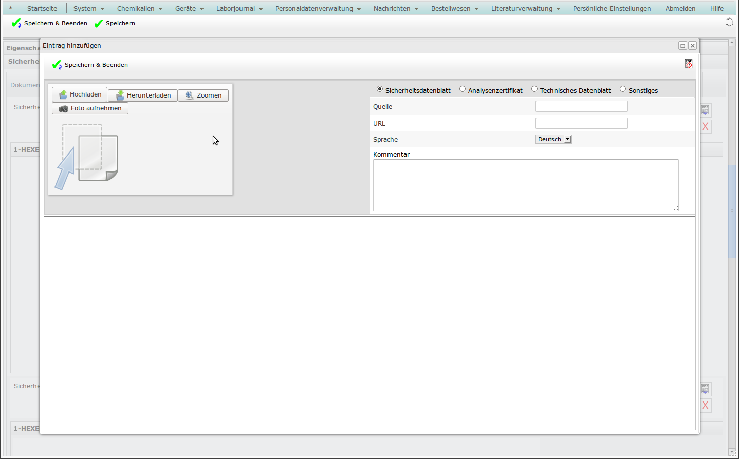
Task: Click the first background row's red X delete icon
Action: coord(705,126)
